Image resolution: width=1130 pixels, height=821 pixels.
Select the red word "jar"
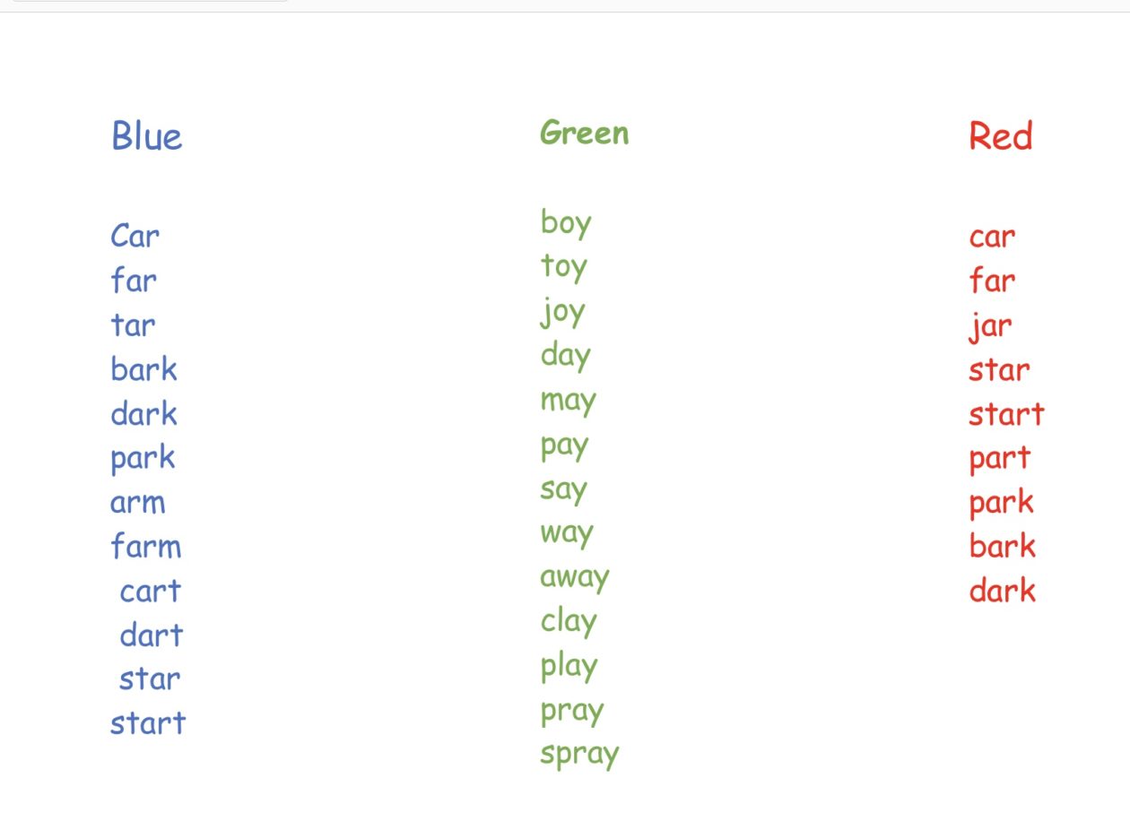pyautogui.click(x=991, y=326)
